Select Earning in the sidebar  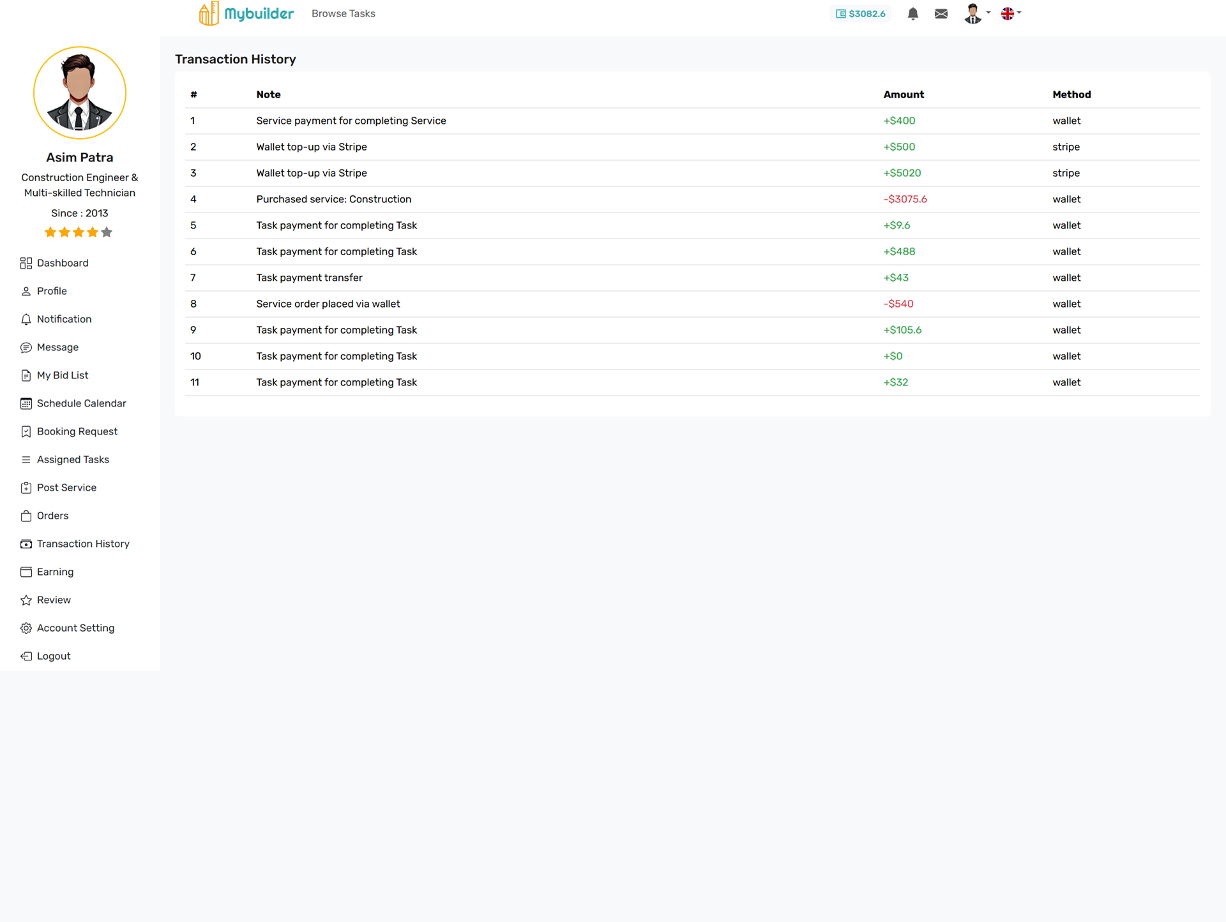(55, 572)
